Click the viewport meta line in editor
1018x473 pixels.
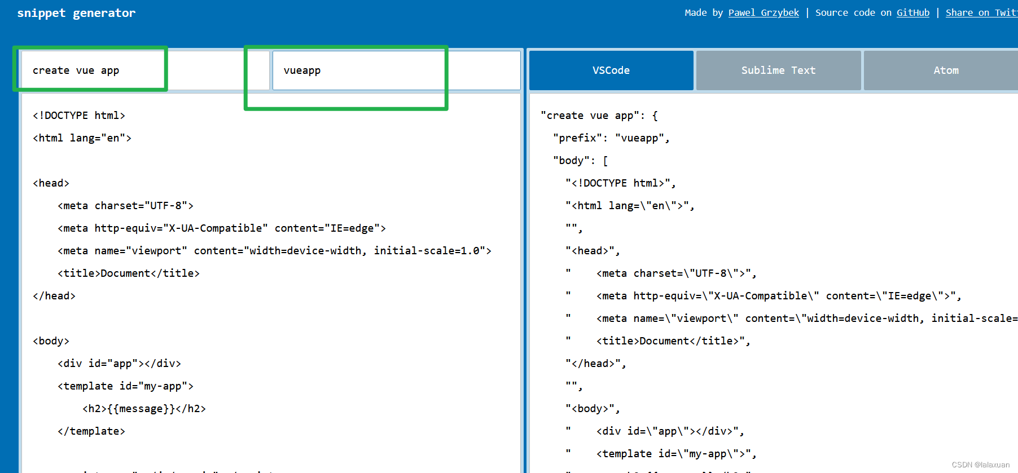(274, 251)
